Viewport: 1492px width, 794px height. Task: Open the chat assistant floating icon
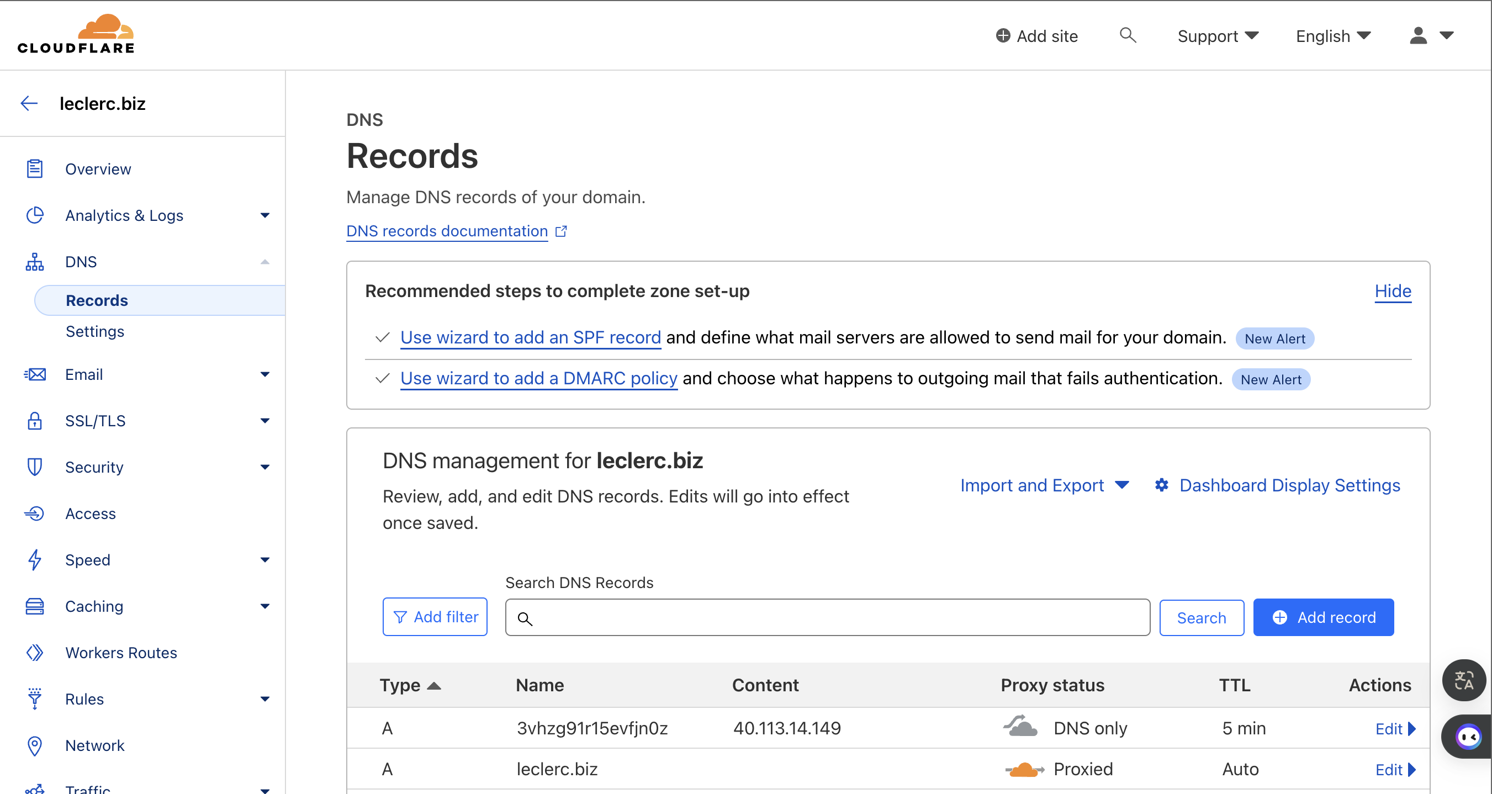click(x=1468, y=736)
